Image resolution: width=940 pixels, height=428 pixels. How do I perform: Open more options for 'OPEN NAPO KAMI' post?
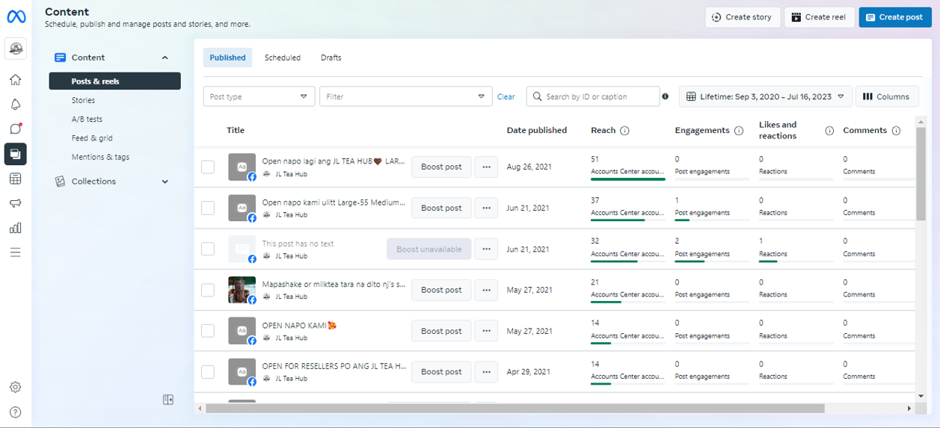click(x=487, y=331)
